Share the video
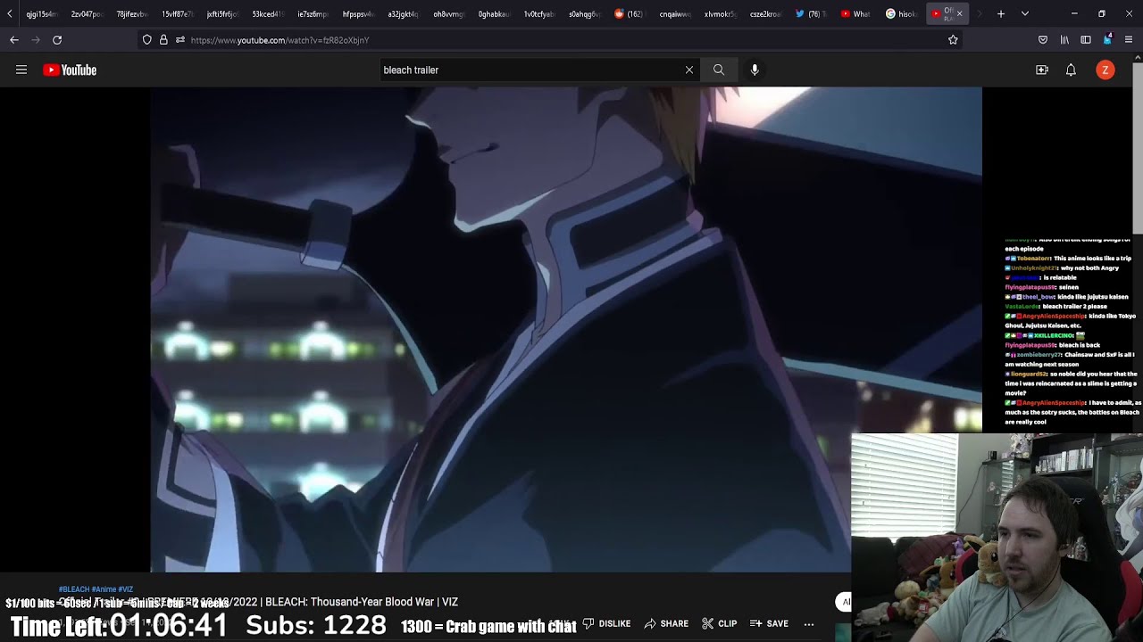 click(x=666, y=624)
